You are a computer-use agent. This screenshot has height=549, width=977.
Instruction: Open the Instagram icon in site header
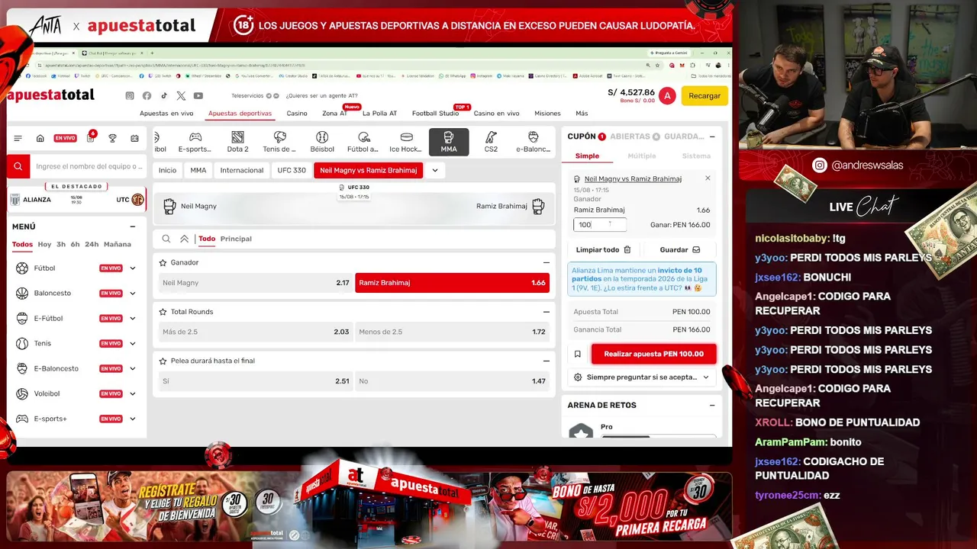[130, 96]
